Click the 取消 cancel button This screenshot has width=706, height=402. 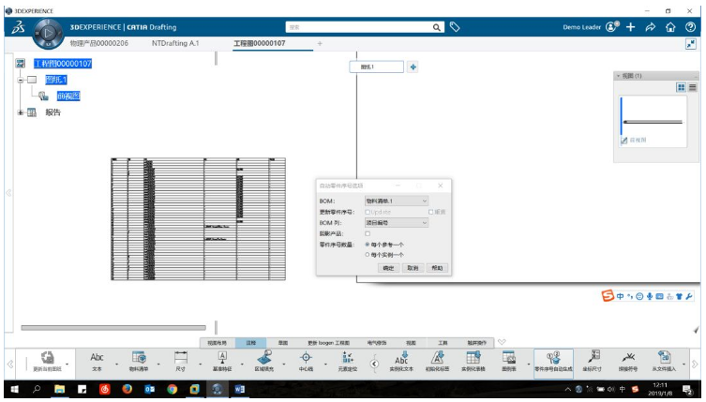[413, 268]
